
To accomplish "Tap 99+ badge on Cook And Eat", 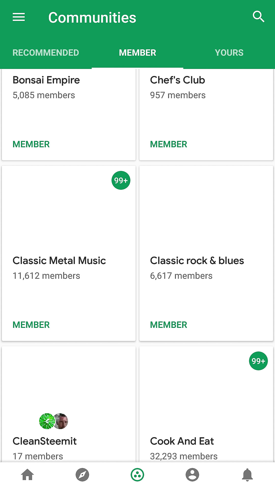I will click(x=258, y=361).
